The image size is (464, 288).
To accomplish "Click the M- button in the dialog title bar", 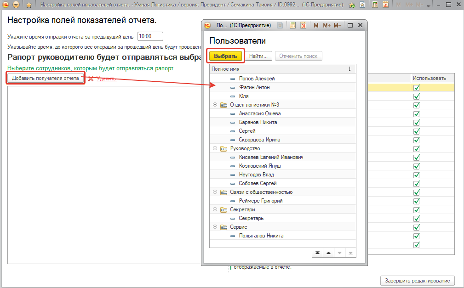I will point(338,25).
